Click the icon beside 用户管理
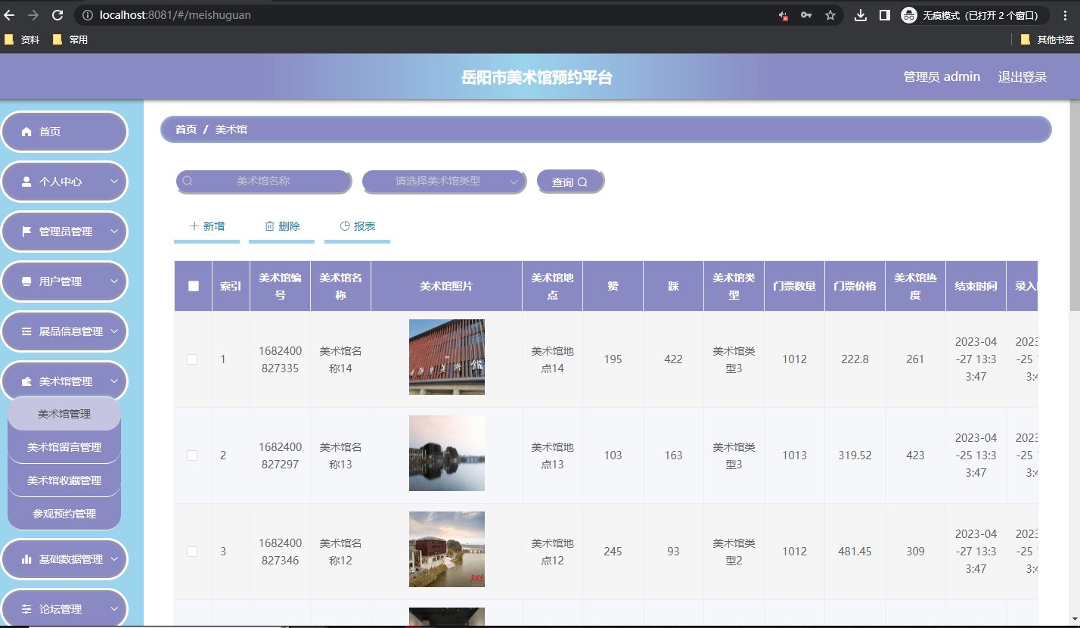Viewport: 1080px width, 628px height. [x=26, y=281]
